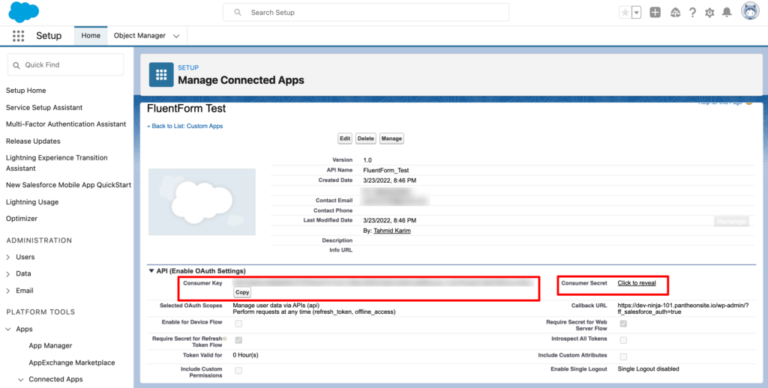Collapse the API (Enable OAuth Settings) triangle
The height and width of the screenshot is (388, 768).
tap(151, 270)
